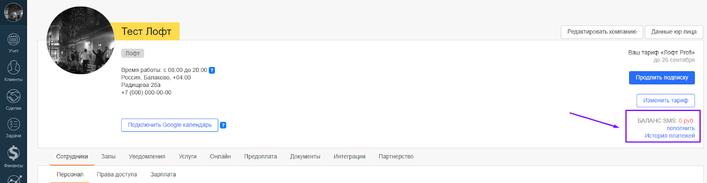Click help icon beside Google calendar button
707x183 pixels.
pyautogui.click(x=223, y=125)
